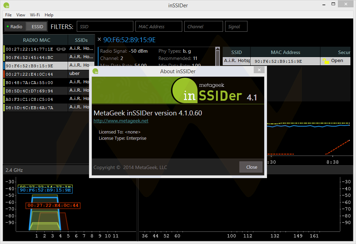Select radio A0:F3:C1:C8:C5:04 row

[46, 99]
